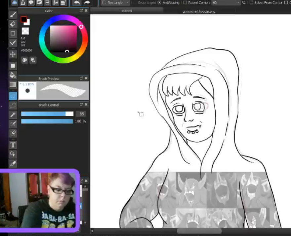Redo the last action
This screenshot has height=236, width=291.
87,3
